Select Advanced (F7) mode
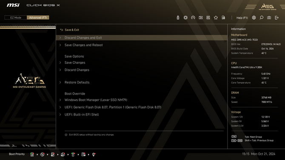Viewport: 285px width, 160px height. tap(38, 17)
